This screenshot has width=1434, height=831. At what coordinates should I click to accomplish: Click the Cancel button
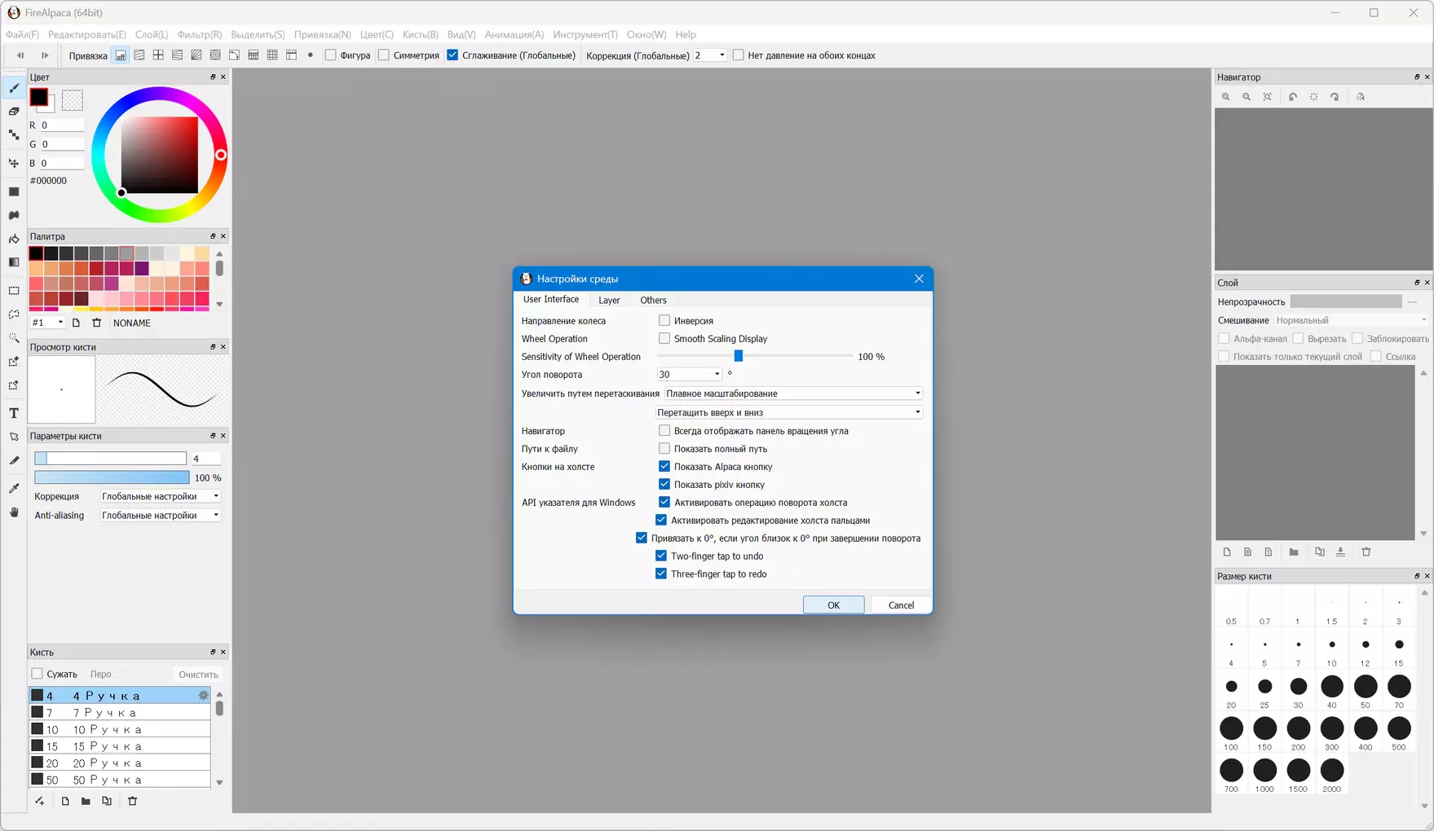click(x=900, y=605)
